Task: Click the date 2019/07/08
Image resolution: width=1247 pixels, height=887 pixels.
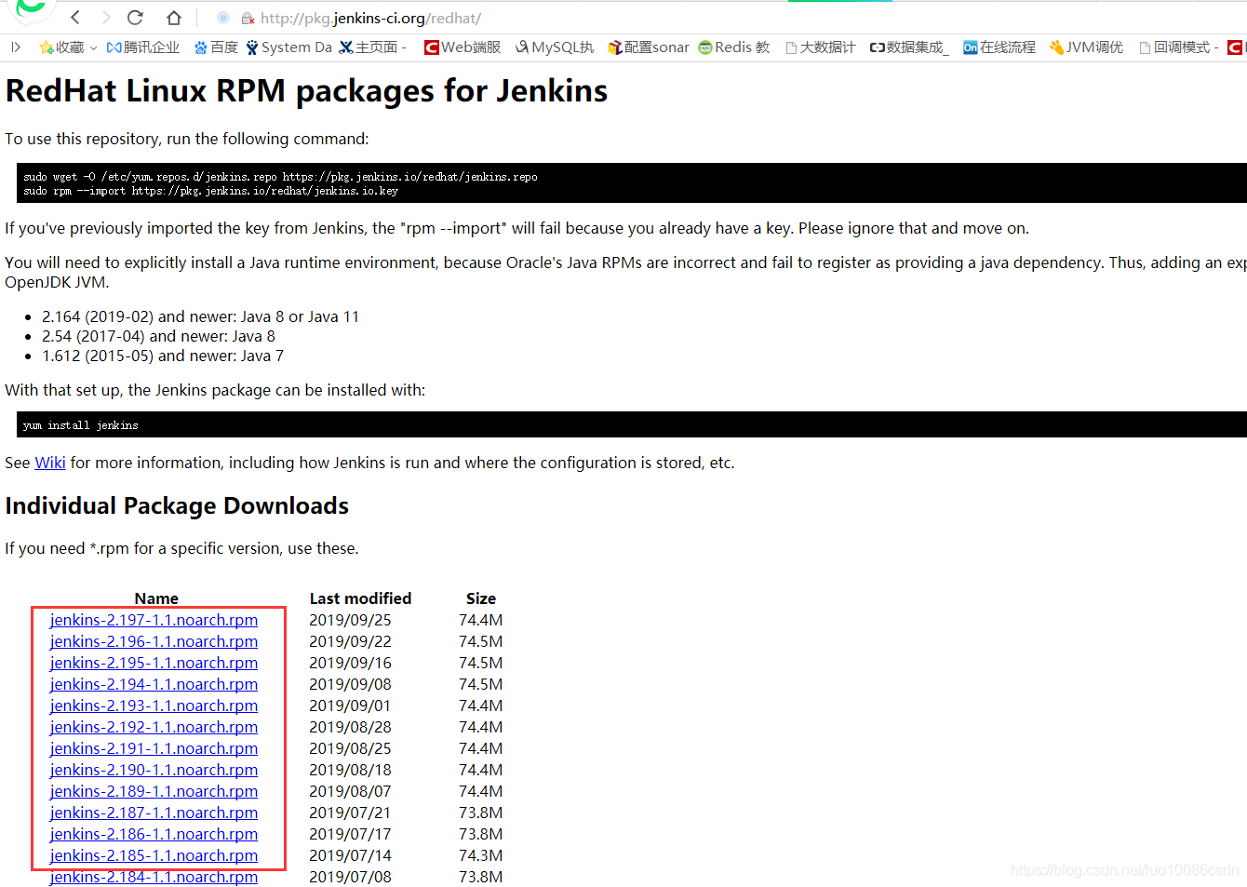Action: pos(350,877)
